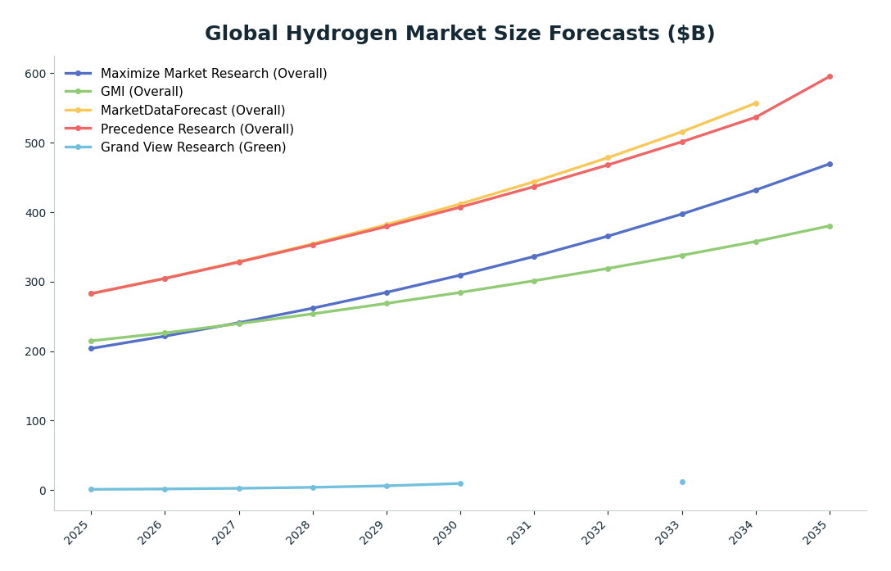The height and width of the screenshot is (571, 891).
Task: Click Maximize Market Research blue point at 2034
Action: [x=756, y=190]
